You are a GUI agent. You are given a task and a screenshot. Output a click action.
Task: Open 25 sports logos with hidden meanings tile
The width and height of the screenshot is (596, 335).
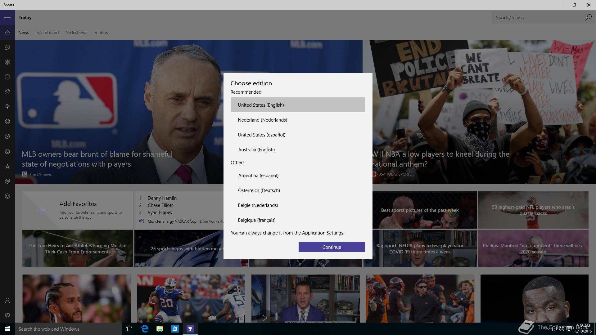click(179, 248)
